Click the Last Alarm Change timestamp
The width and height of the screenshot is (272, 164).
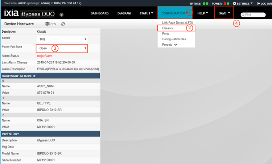tap(56, 62)
